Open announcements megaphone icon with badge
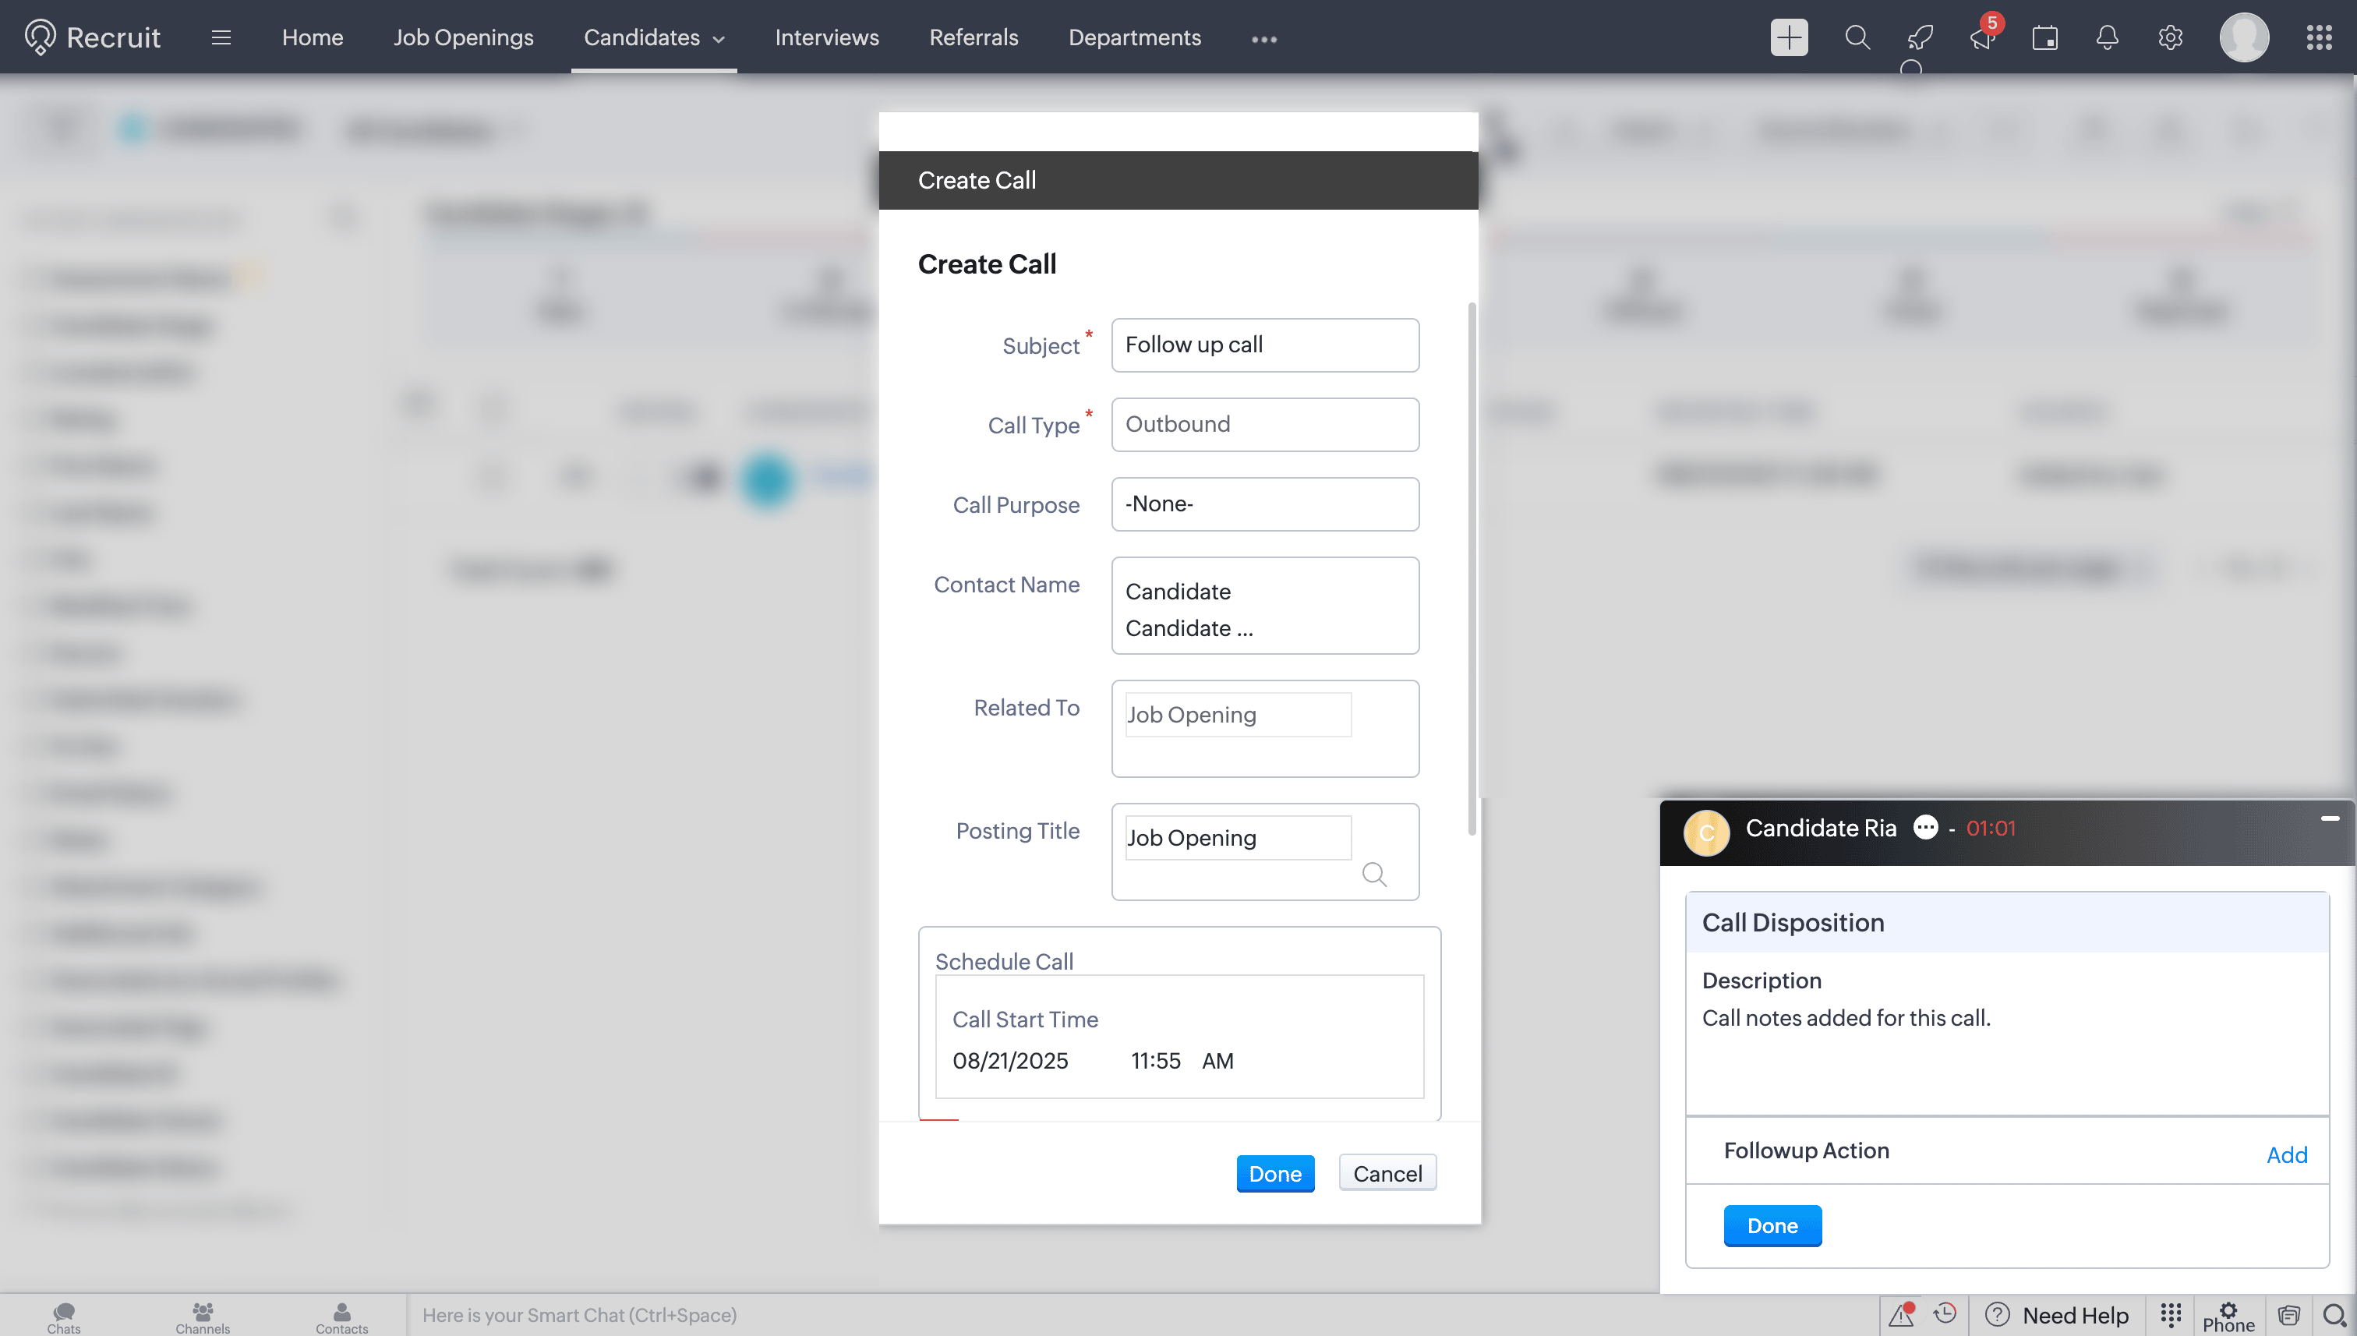 tap(1982, 37)
